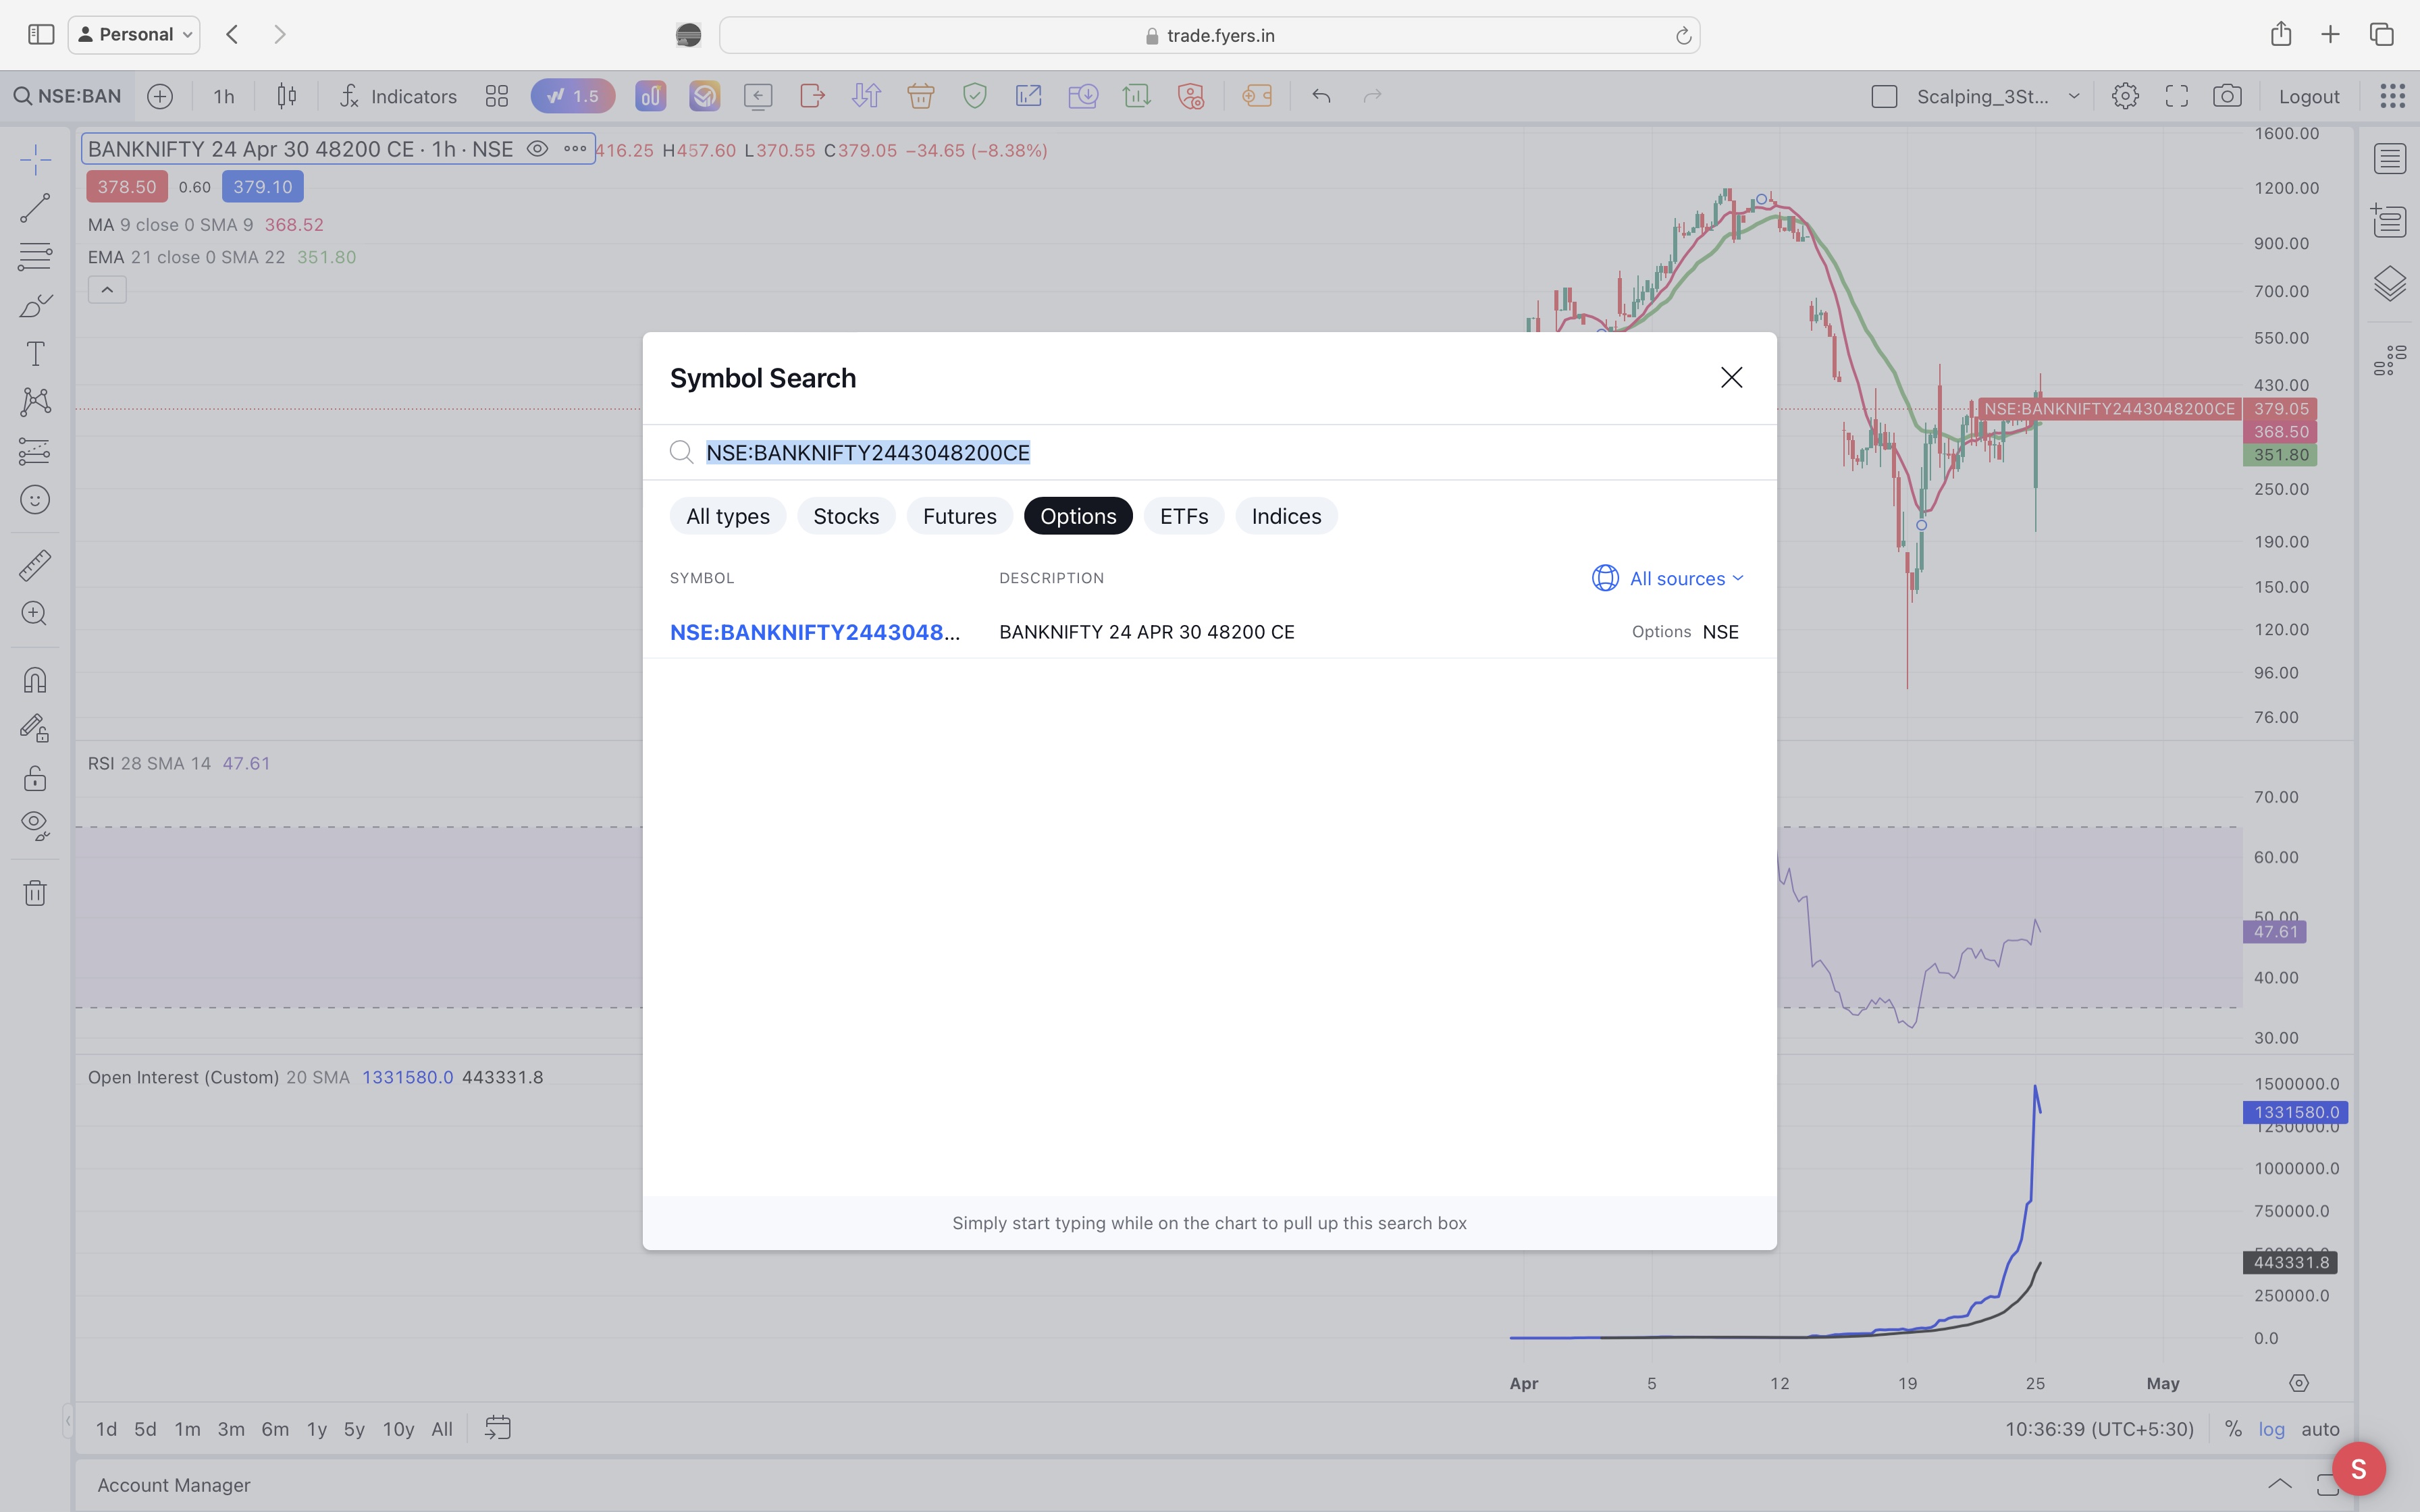Select the trend line drawing tool
2420x1512 pixels.
coord(35,208)
